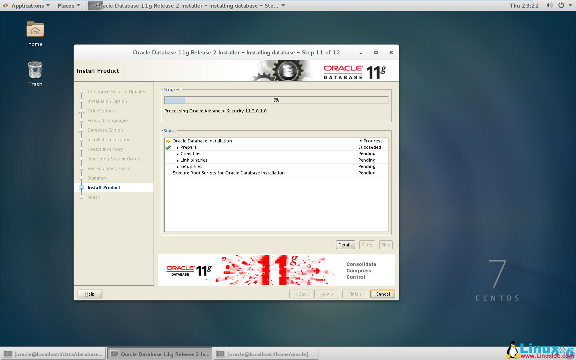Open the Oracle installer app menu in top bar
This screenshot has width=576, height=360.
tap(186, 6)
